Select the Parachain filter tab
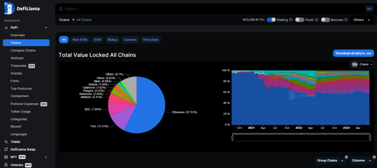This screenshot has width=377, height=168. [x=151, y=40]
